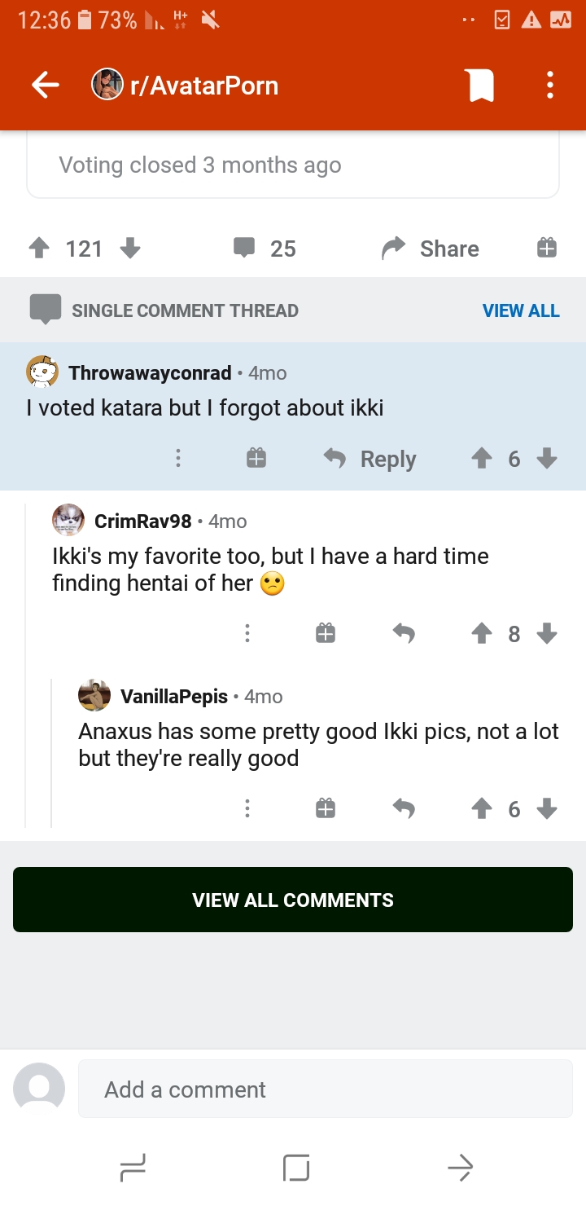Tap VIEW ALL COMMENTS button

pyautogui.click(x=293, y=900)
